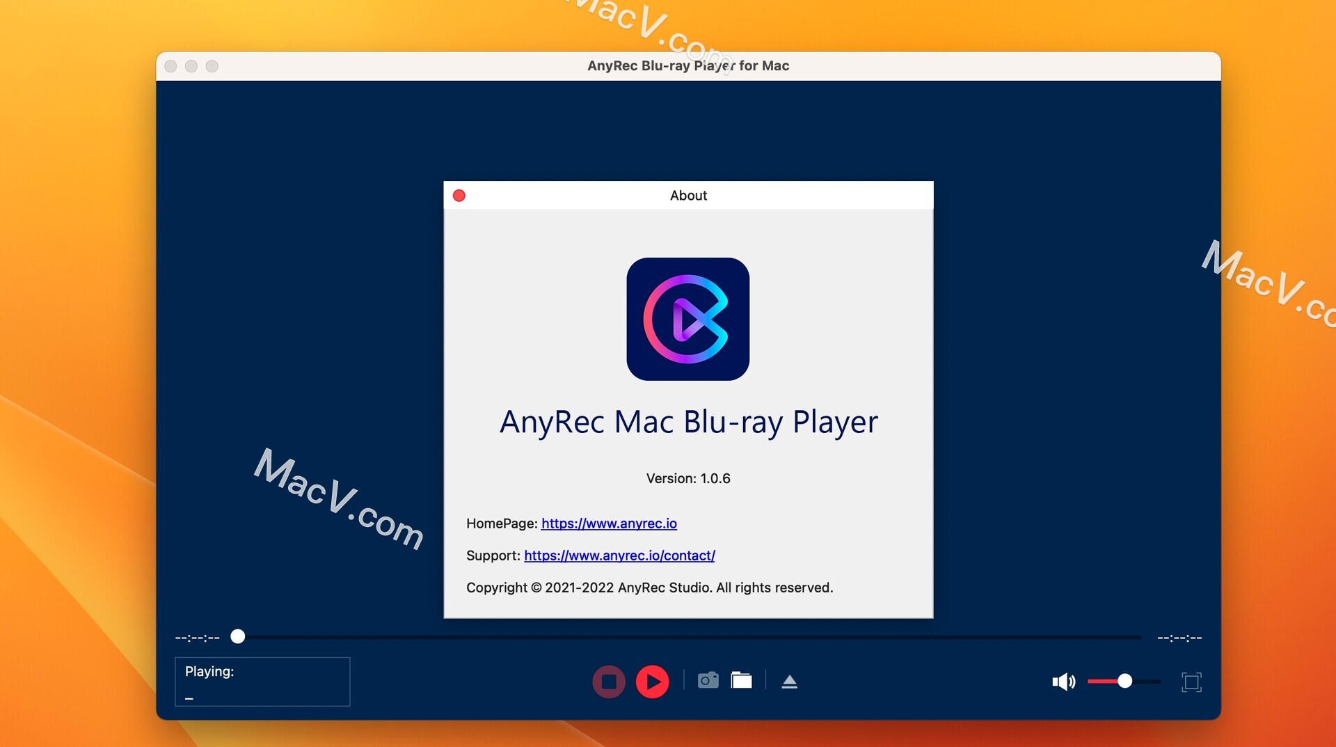The height and width of the screenshot is (747, 1336).
Task: Click the elapsed time display beside the progress bar
Action: pos(198,638)
